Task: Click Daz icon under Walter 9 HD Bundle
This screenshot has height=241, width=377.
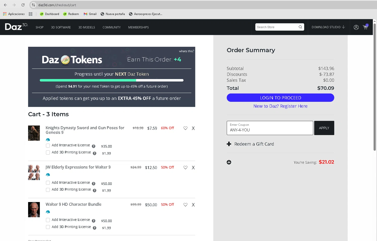Action: coord(48,212)
